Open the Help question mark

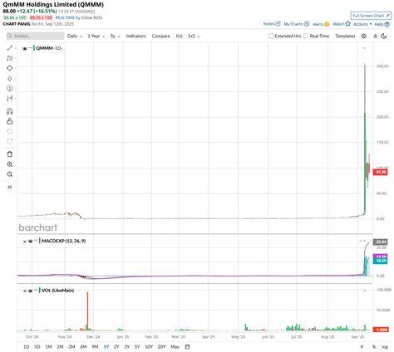pos(387,24)
